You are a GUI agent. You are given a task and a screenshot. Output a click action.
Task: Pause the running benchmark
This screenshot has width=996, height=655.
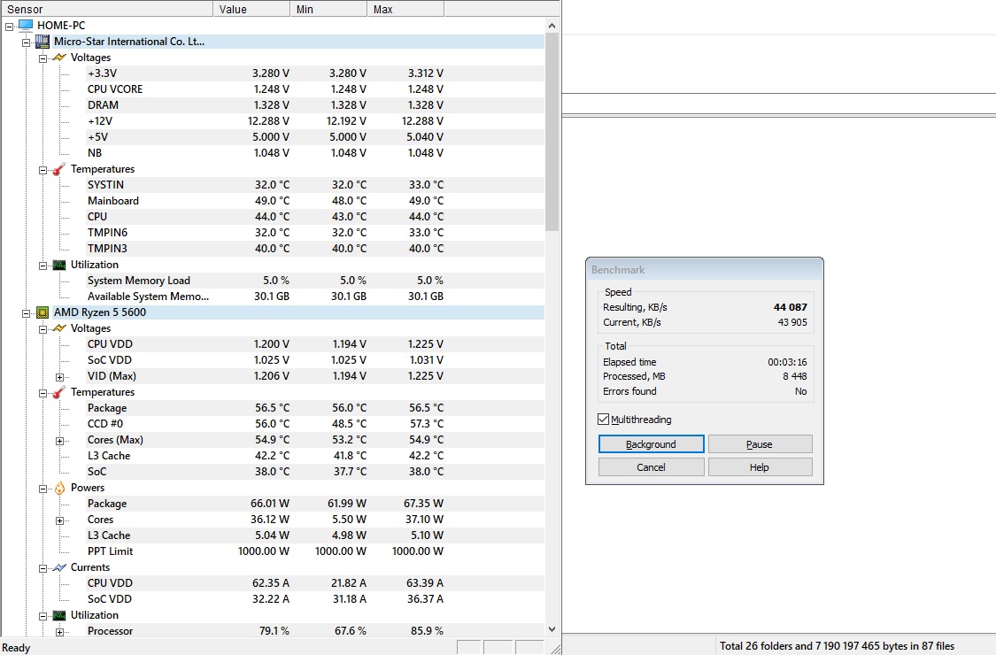tap(760, 444)
